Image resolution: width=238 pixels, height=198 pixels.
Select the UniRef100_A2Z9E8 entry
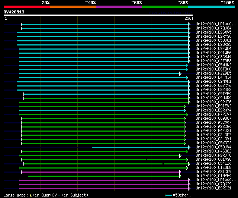(x=213, y=61)
